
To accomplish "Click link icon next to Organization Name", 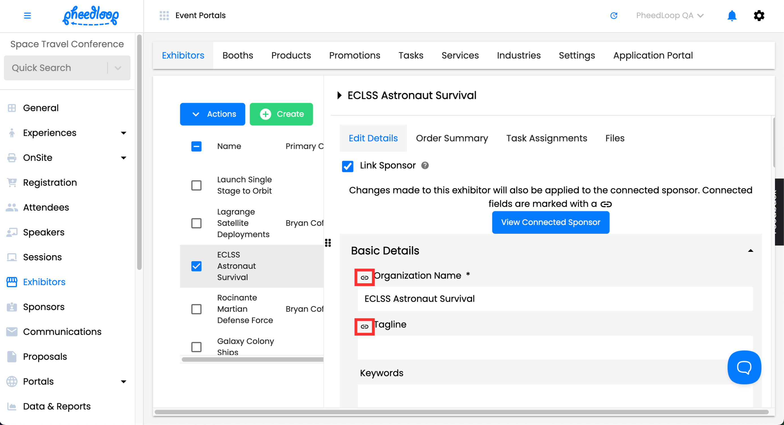I will pos(364,278).
